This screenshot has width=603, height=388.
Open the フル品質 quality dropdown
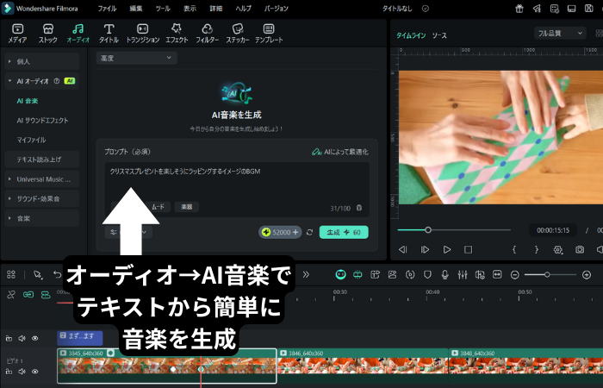pyautogui.click(x=560, y=34)
